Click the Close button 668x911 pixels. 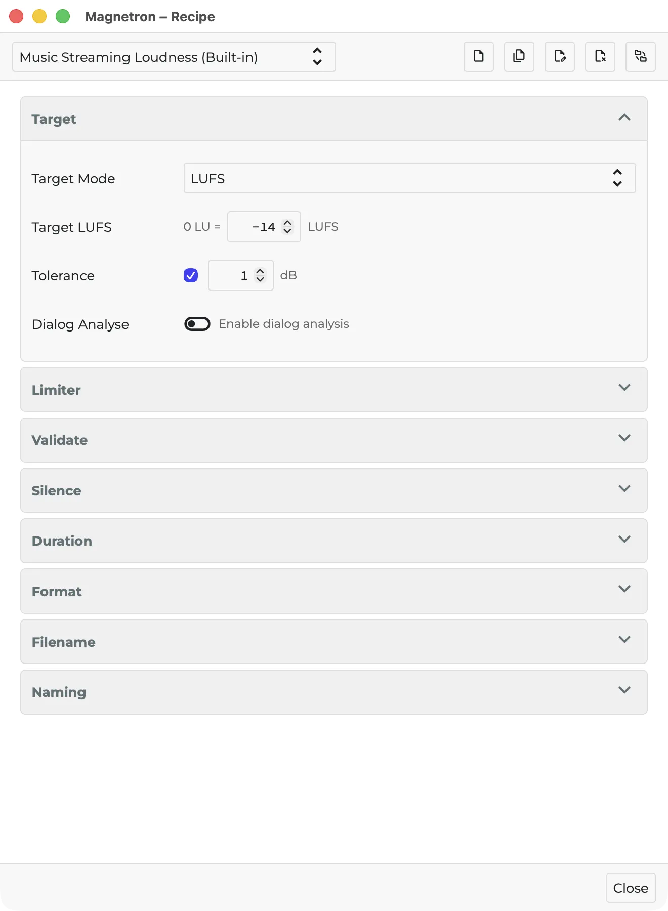pyautogui.click(x=631, y=888)
